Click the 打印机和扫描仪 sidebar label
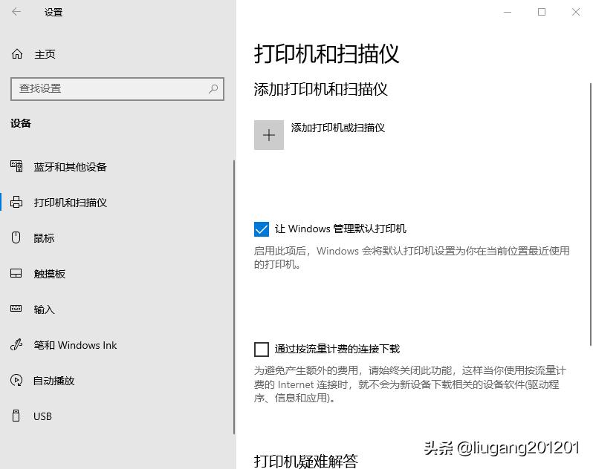Image resolution: width=593 pixels, height=469 pixels. click(71, 203)
